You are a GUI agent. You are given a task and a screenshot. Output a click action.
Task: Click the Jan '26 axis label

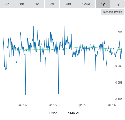point(52,105)
